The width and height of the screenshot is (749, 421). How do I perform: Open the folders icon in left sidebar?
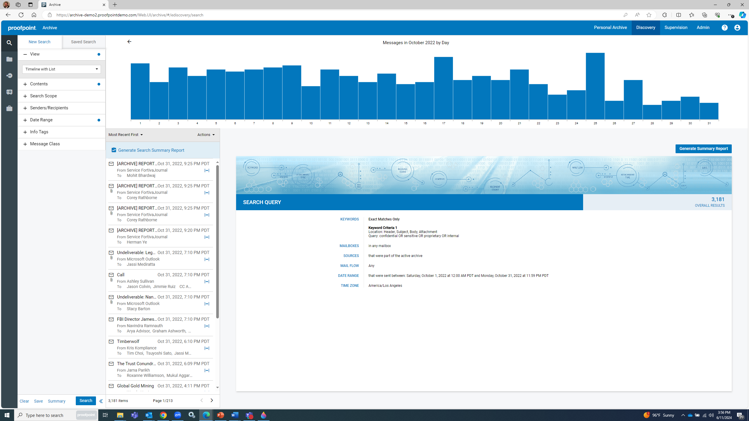(x=9, y=59)
